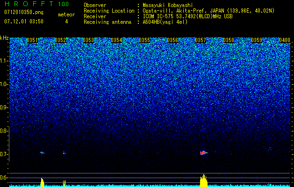The width and height of the screenshot is (294, 187).
Task: Click the 1.1 kHz axis label
Action: click(x=4, y=61)
